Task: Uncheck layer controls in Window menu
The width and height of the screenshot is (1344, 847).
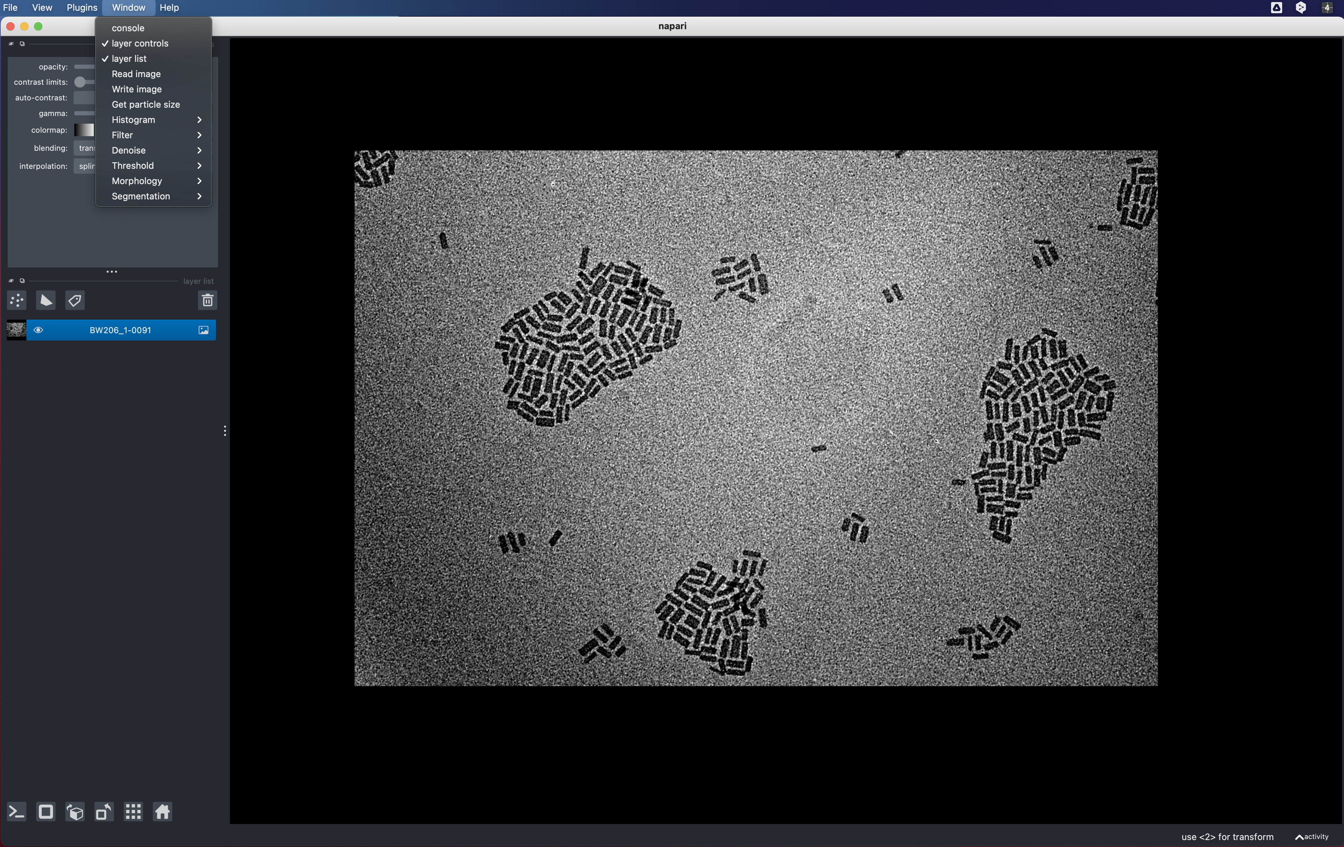Action: click(x=140, y=43)
